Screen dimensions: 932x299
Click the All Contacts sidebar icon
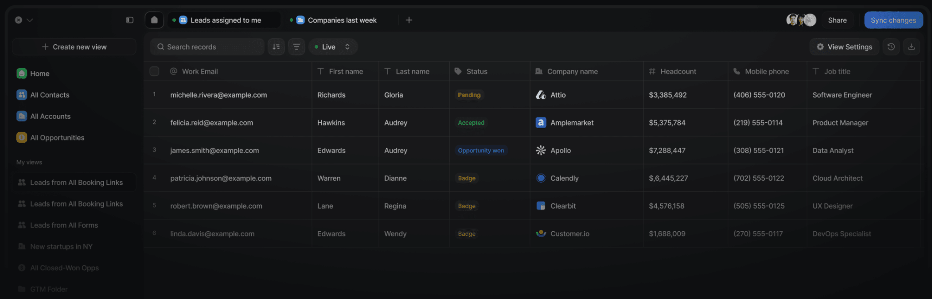[x=21, y=95]
